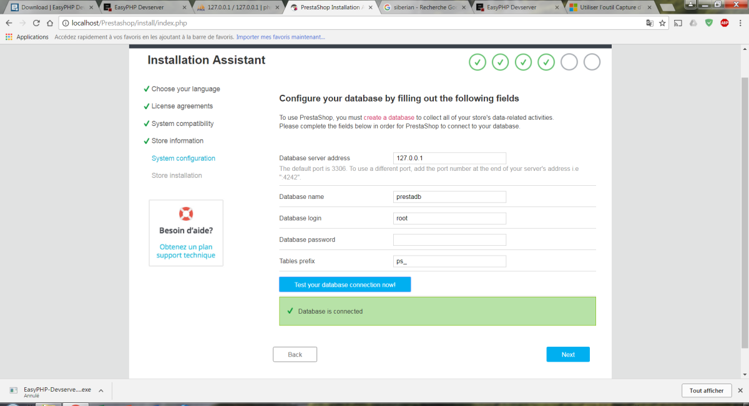Go to the browser home page

[50, 23]
